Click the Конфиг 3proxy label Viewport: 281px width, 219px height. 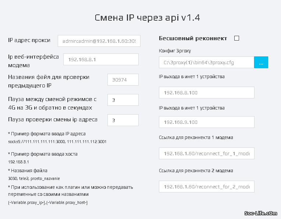175,51
